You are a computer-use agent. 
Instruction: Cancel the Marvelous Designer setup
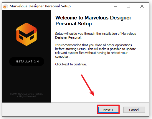click(134, 110)
